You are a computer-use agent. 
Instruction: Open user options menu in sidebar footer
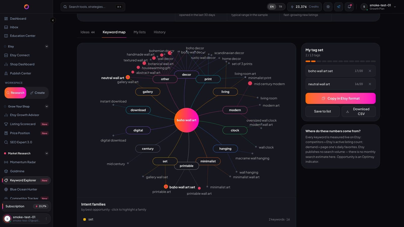(x=46, y=219)
